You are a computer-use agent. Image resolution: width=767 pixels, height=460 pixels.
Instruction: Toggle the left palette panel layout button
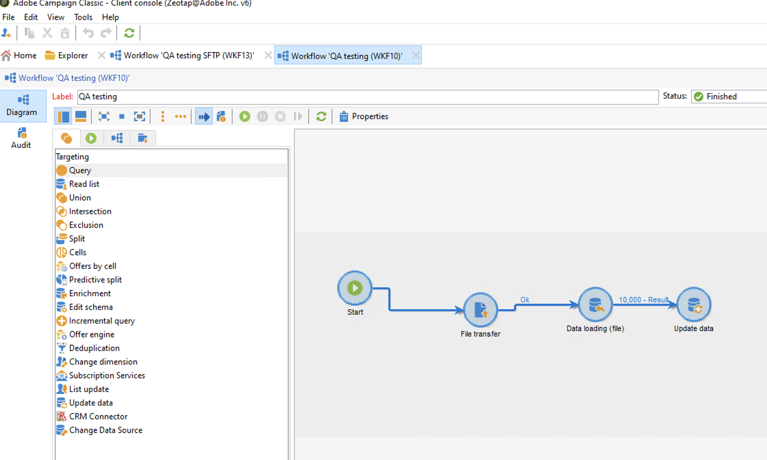pyautogui.click(x=63, y=117)
